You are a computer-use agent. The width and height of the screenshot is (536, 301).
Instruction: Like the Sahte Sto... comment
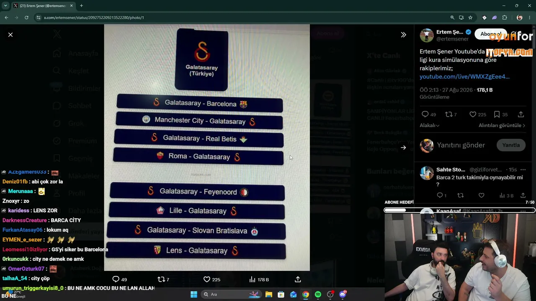coord(482,195)
